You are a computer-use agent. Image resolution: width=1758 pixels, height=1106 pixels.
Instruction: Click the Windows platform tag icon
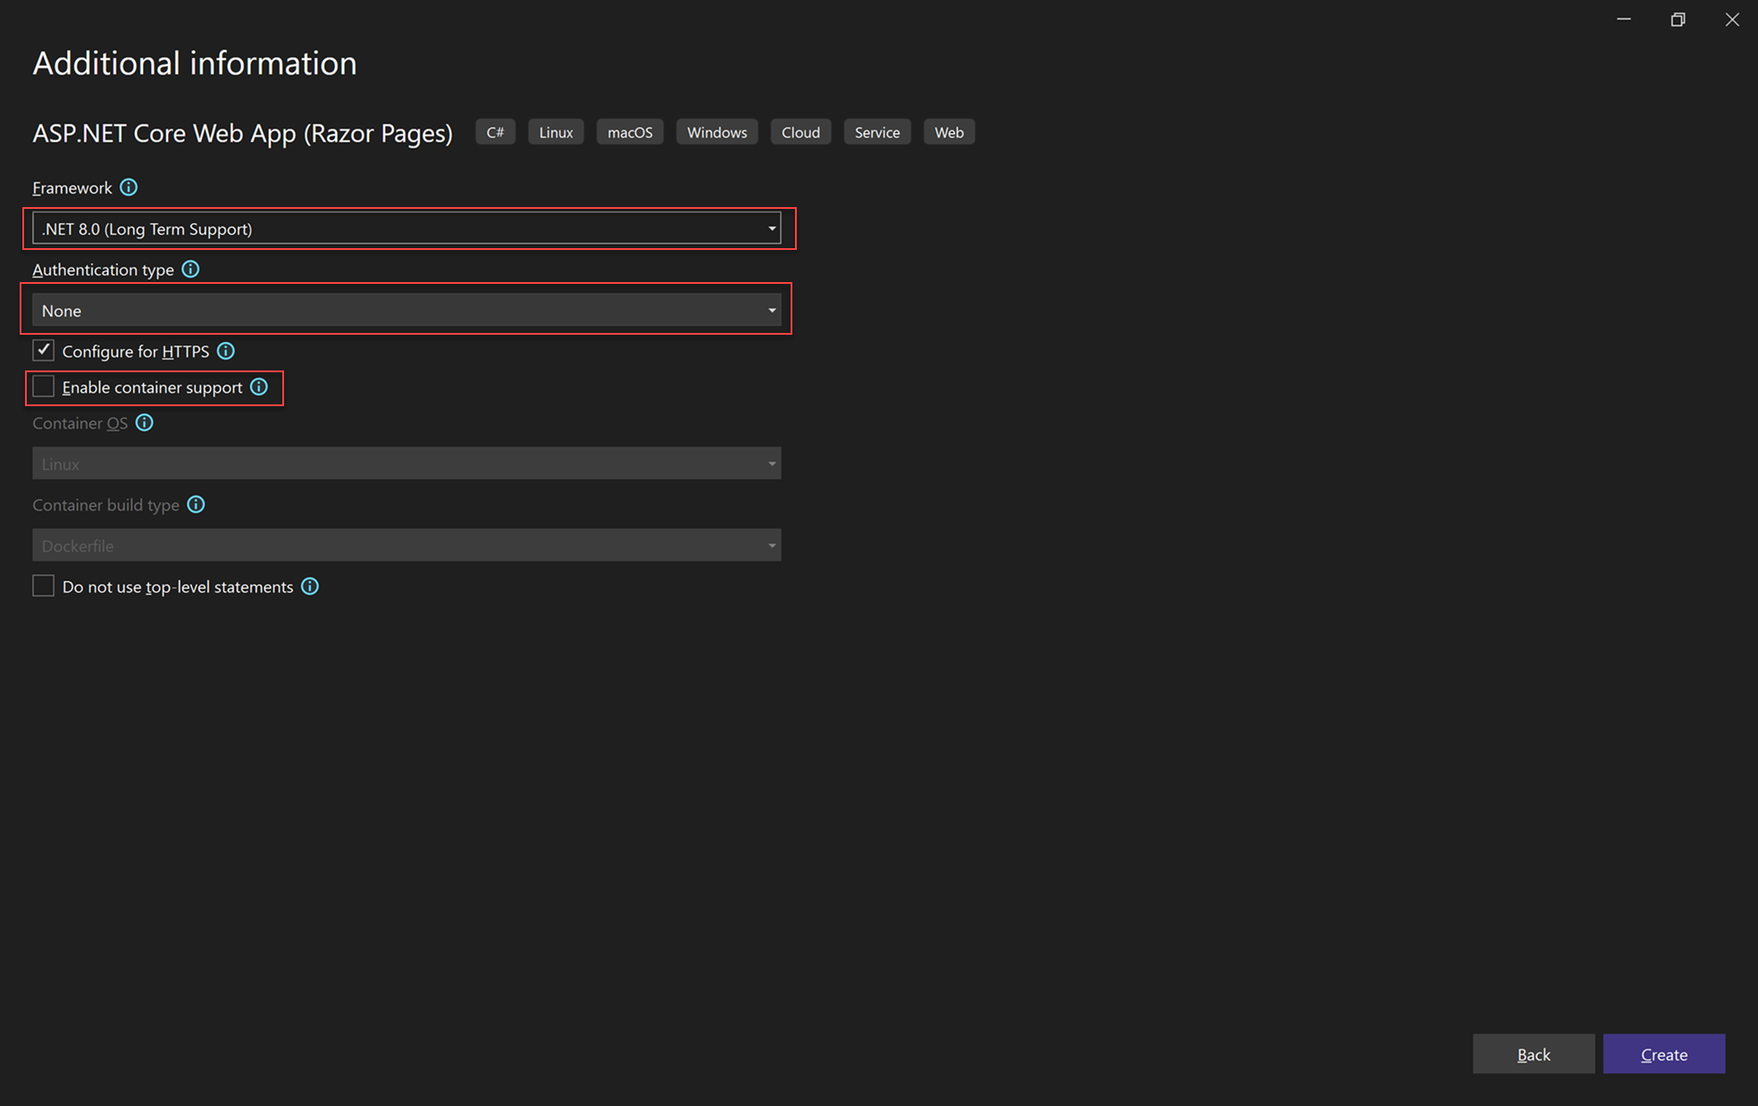point(716,131)
